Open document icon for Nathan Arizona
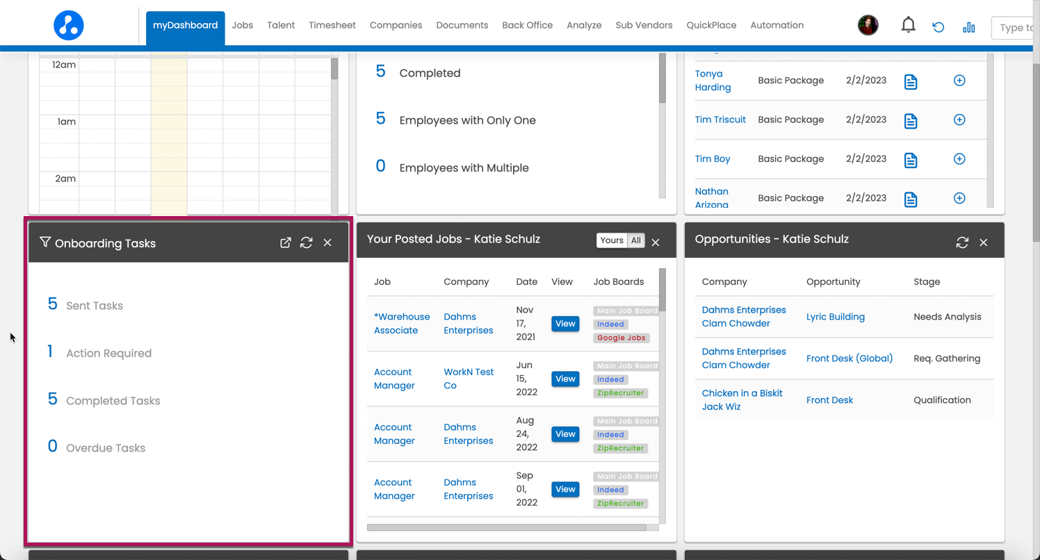The height and width of the screenshot is (560, 1040). (x=911, y=199)
